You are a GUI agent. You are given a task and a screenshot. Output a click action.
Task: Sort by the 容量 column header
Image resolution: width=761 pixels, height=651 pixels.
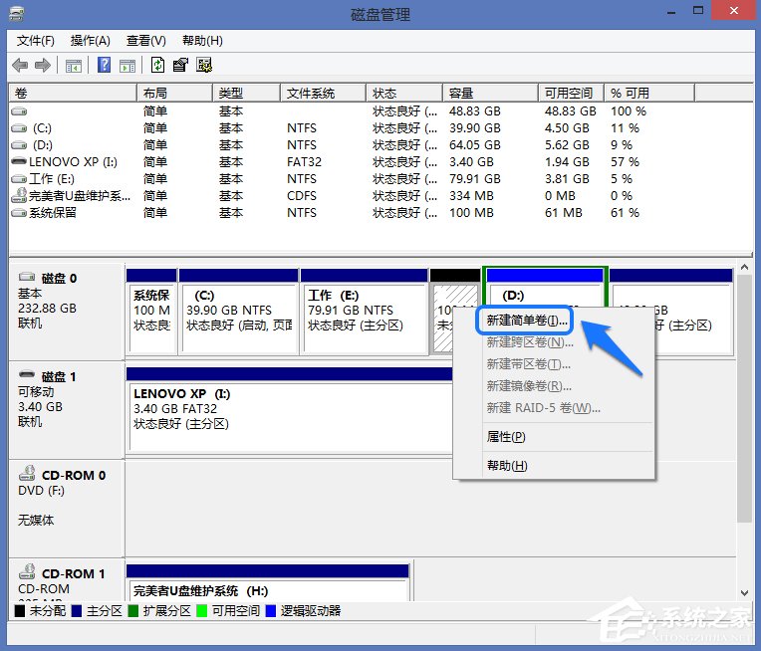(x=491, y=94)
